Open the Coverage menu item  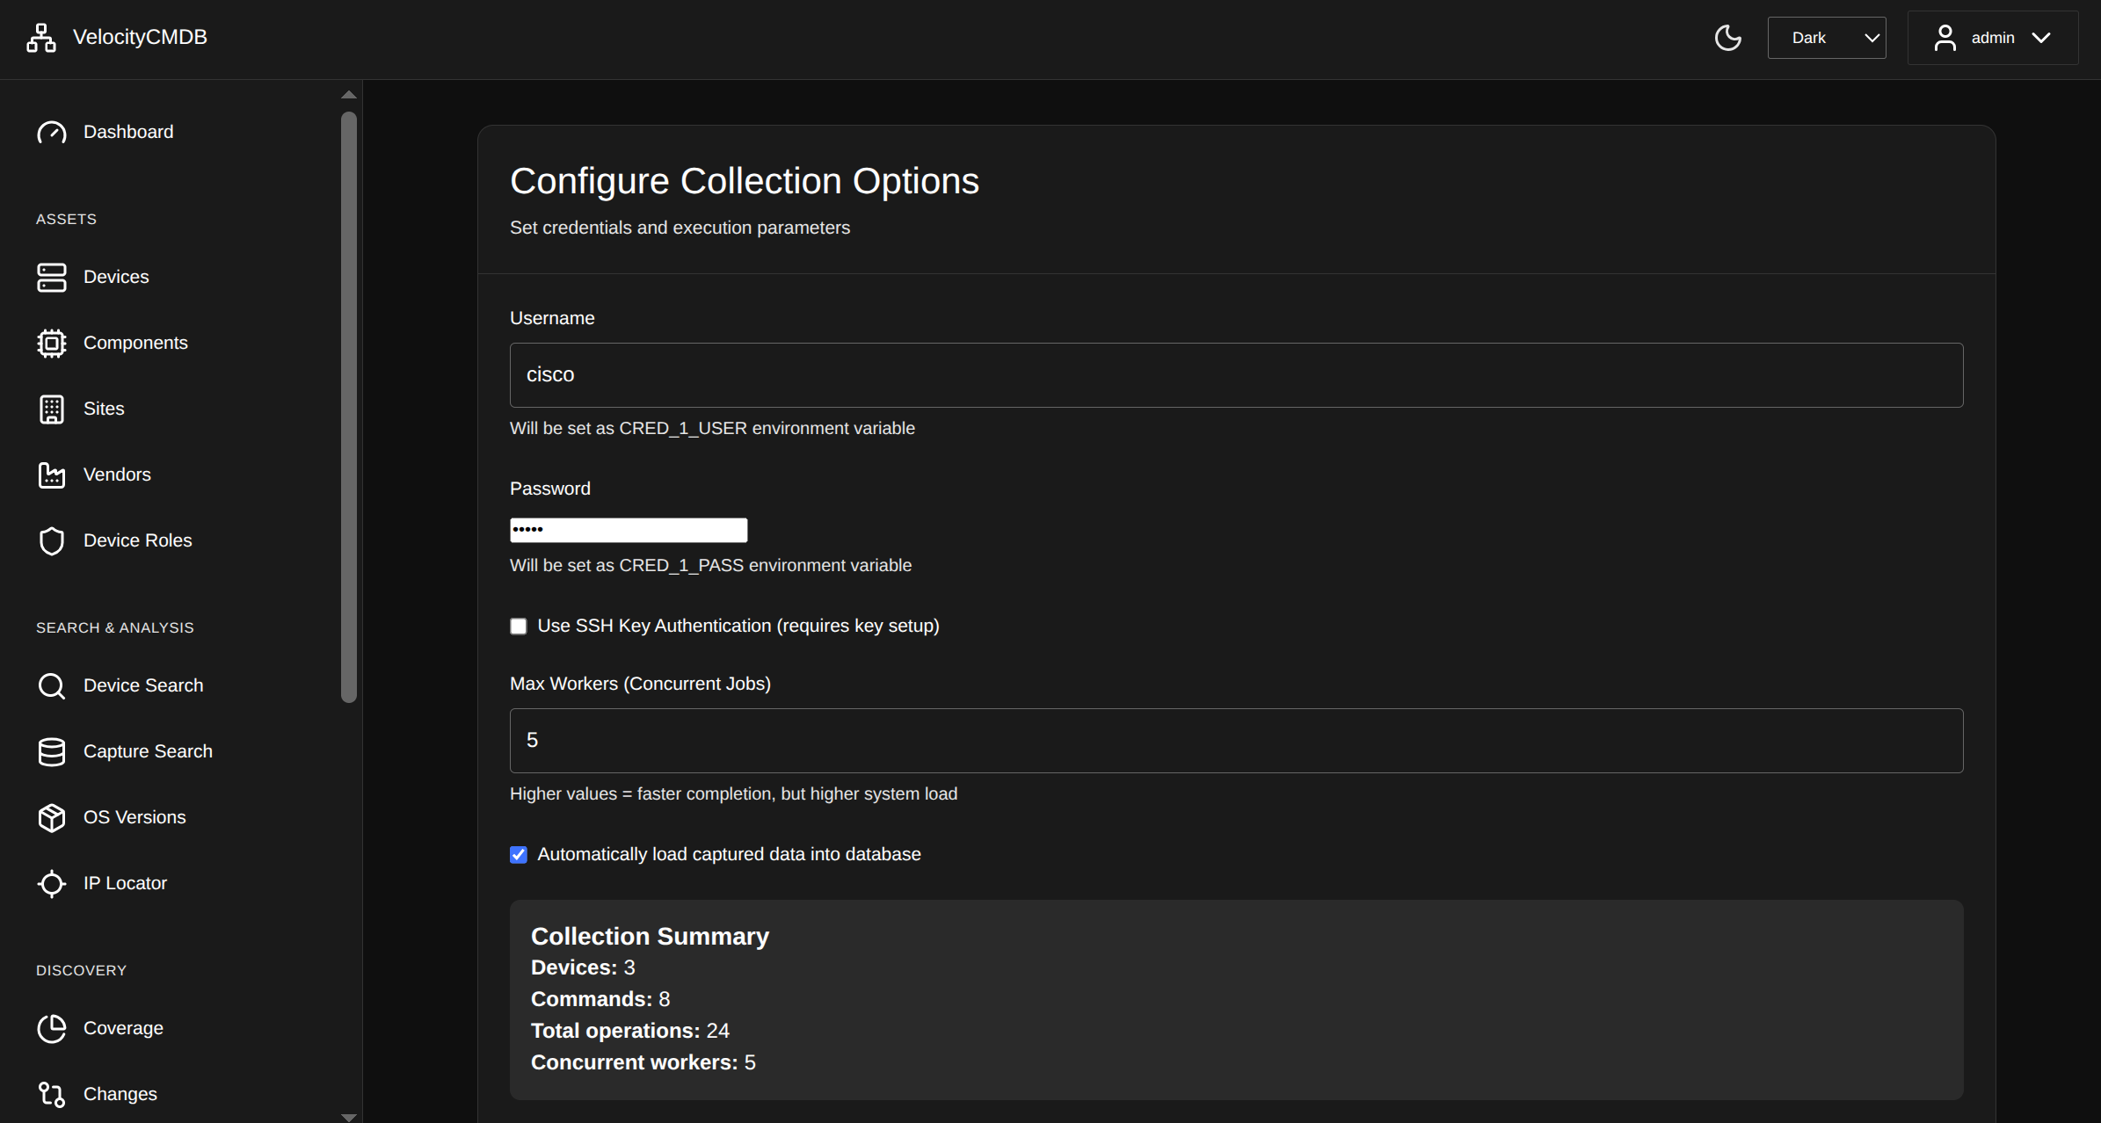pos(123,1029)
